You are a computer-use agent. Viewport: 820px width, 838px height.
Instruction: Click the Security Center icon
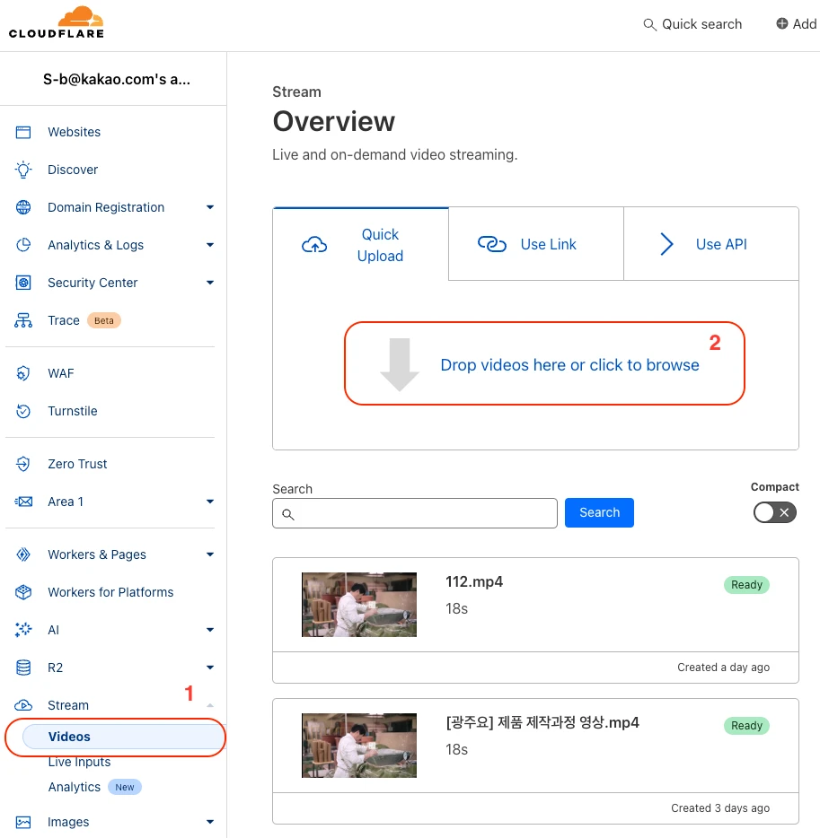(23, 283)
